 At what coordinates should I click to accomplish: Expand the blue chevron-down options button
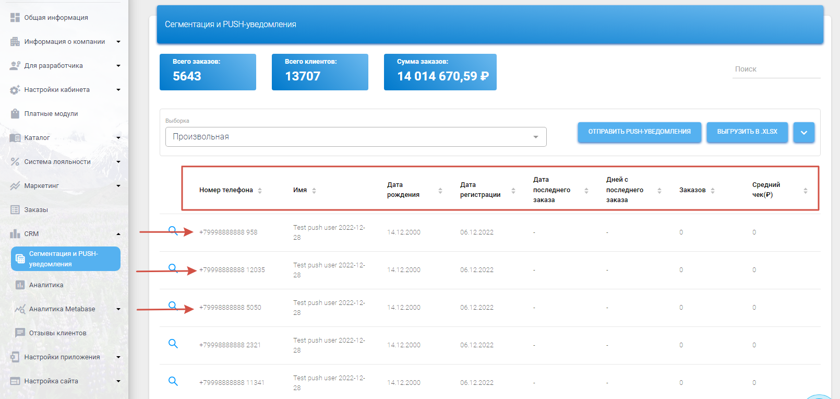tap(803, 133)
